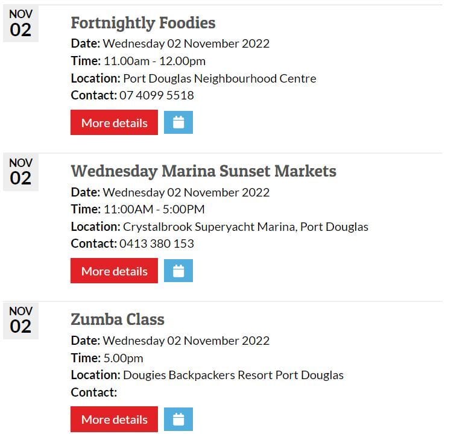This screenshot has height=437, width=451.
Task: View More details for Wednesday Marina Sunset Markets
Action: point(114,271)
